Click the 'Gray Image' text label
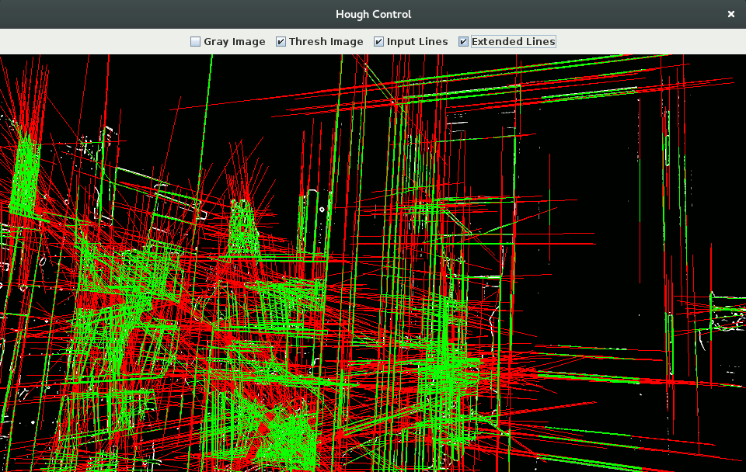This screenshot has height=472, width=746. [234, 42]
